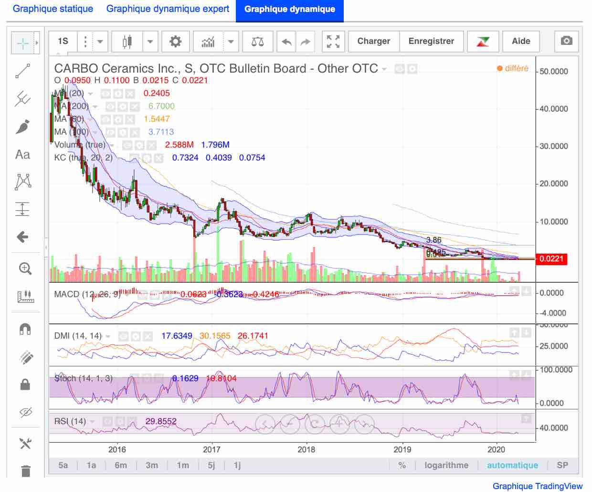592x492 pixels.
Task: Select the pitchfork drawing tool
Action: coord(22,99)
